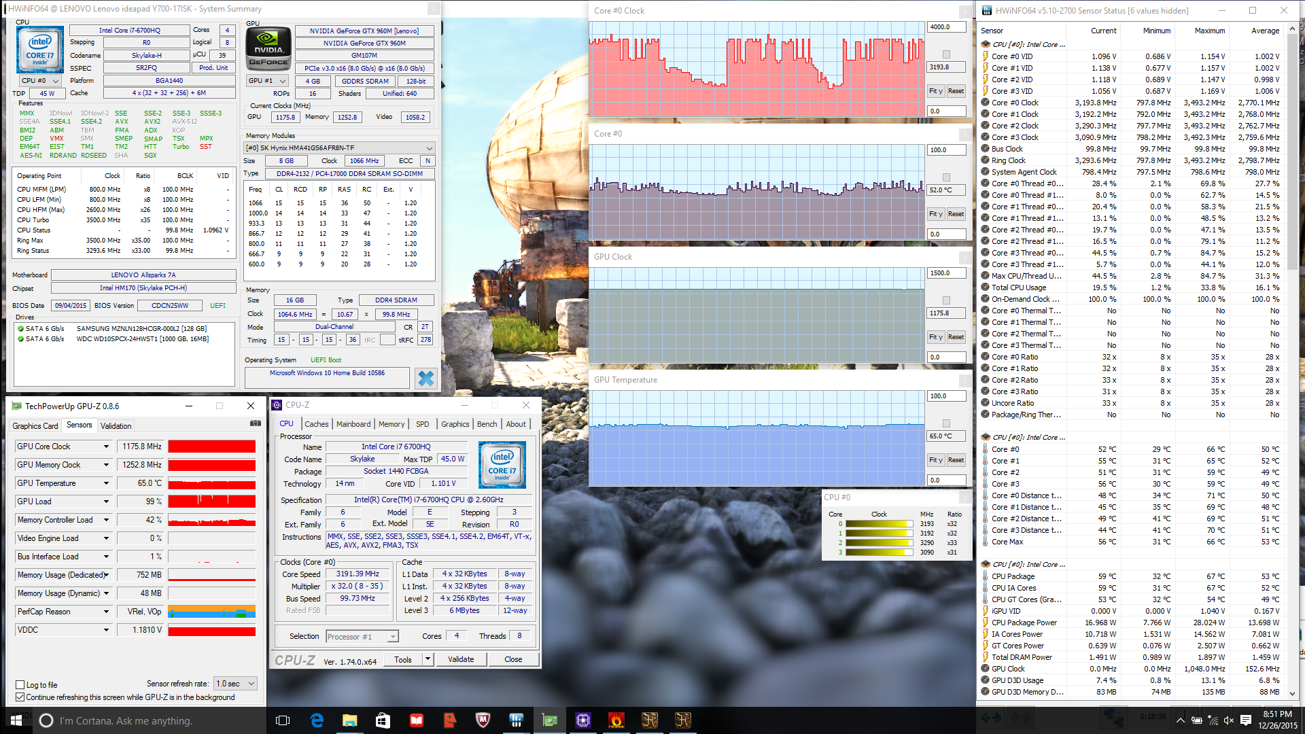
Task: Click the Validate button in CPU-Z
Action: coord(461,659)
